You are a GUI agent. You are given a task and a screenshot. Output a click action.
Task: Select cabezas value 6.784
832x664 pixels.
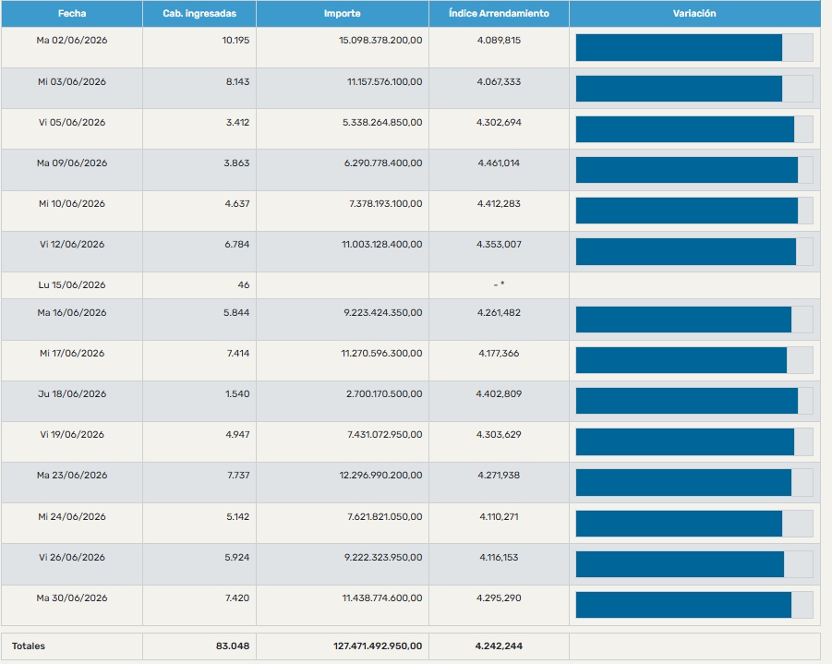click(237, 245)
